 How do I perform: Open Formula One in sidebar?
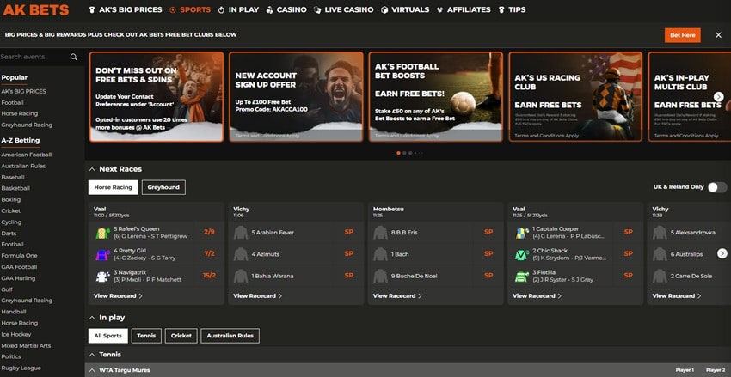tap(19, 256)
